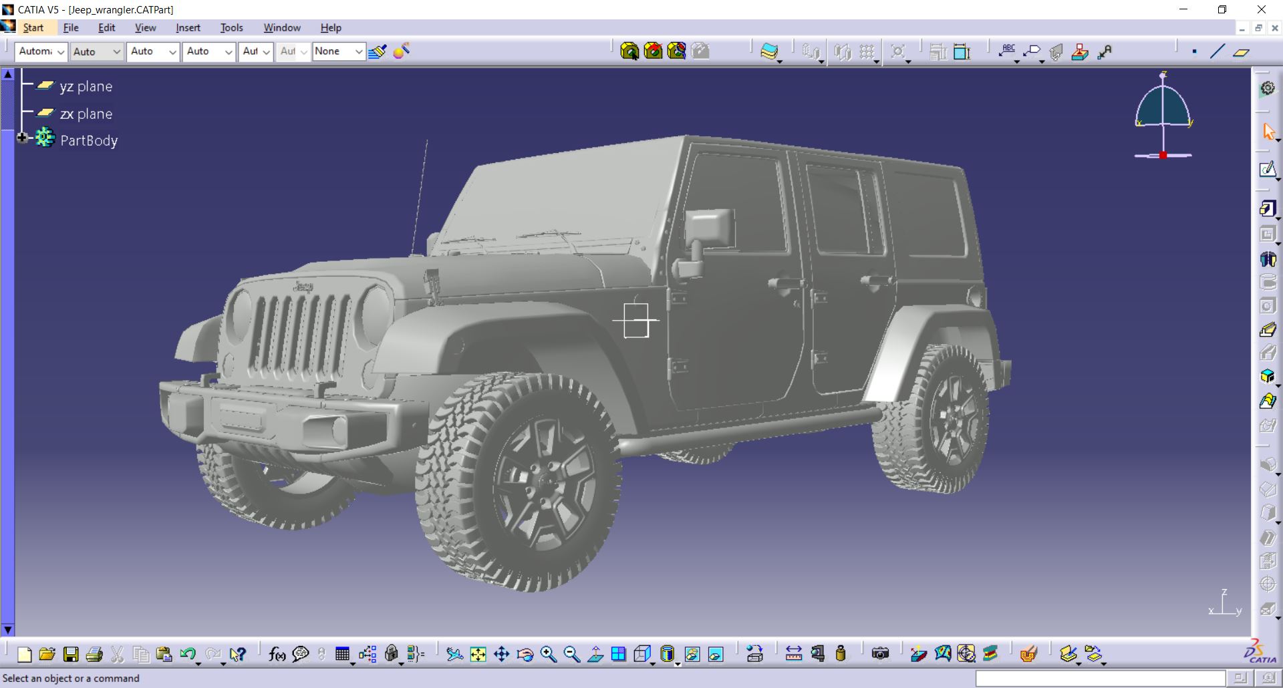Toggle the Measure Inertia weight icon
This screenshot has width=1283, height=688.
(x=841, y=654)
